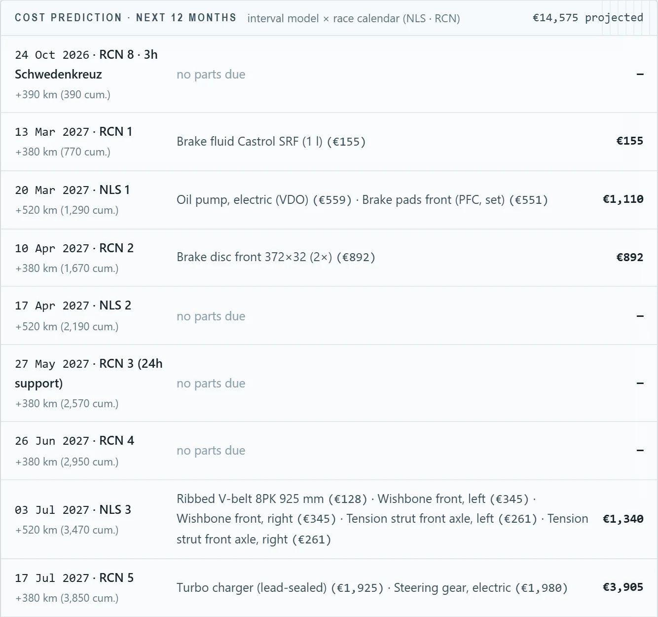Click the "Wishbone front, left" part
Viewport: 658px width, 617px height.
432,499
